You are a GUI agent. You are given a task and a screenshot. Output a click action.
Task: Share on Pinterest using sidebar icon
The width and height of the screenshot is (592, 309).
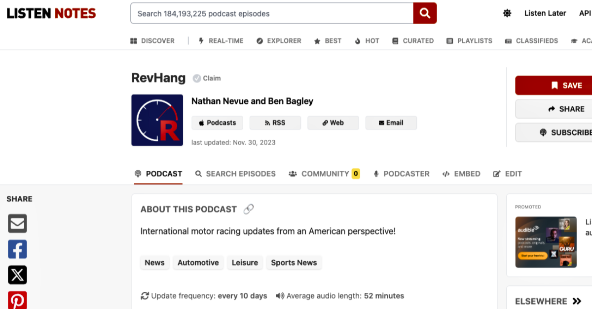click(17, 300)
